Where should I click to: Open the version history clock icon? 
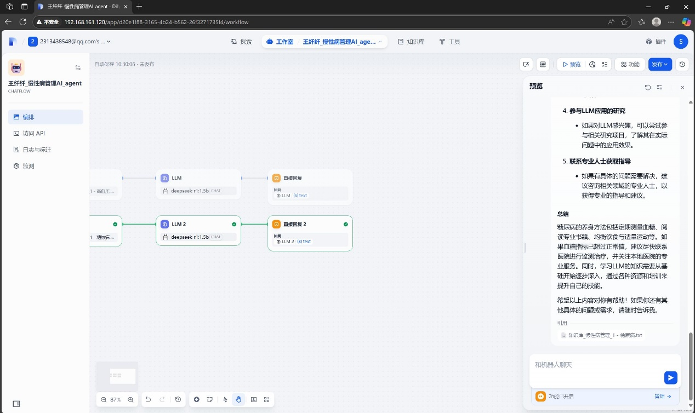tap(682, 64)
